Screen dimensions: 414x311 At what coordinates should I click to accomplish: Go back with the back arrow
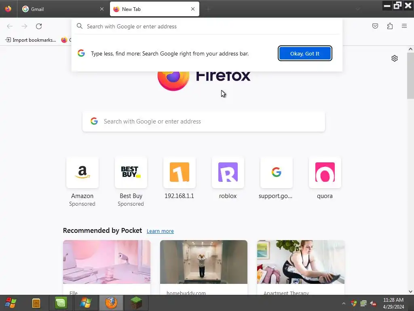tap(10, 26)
